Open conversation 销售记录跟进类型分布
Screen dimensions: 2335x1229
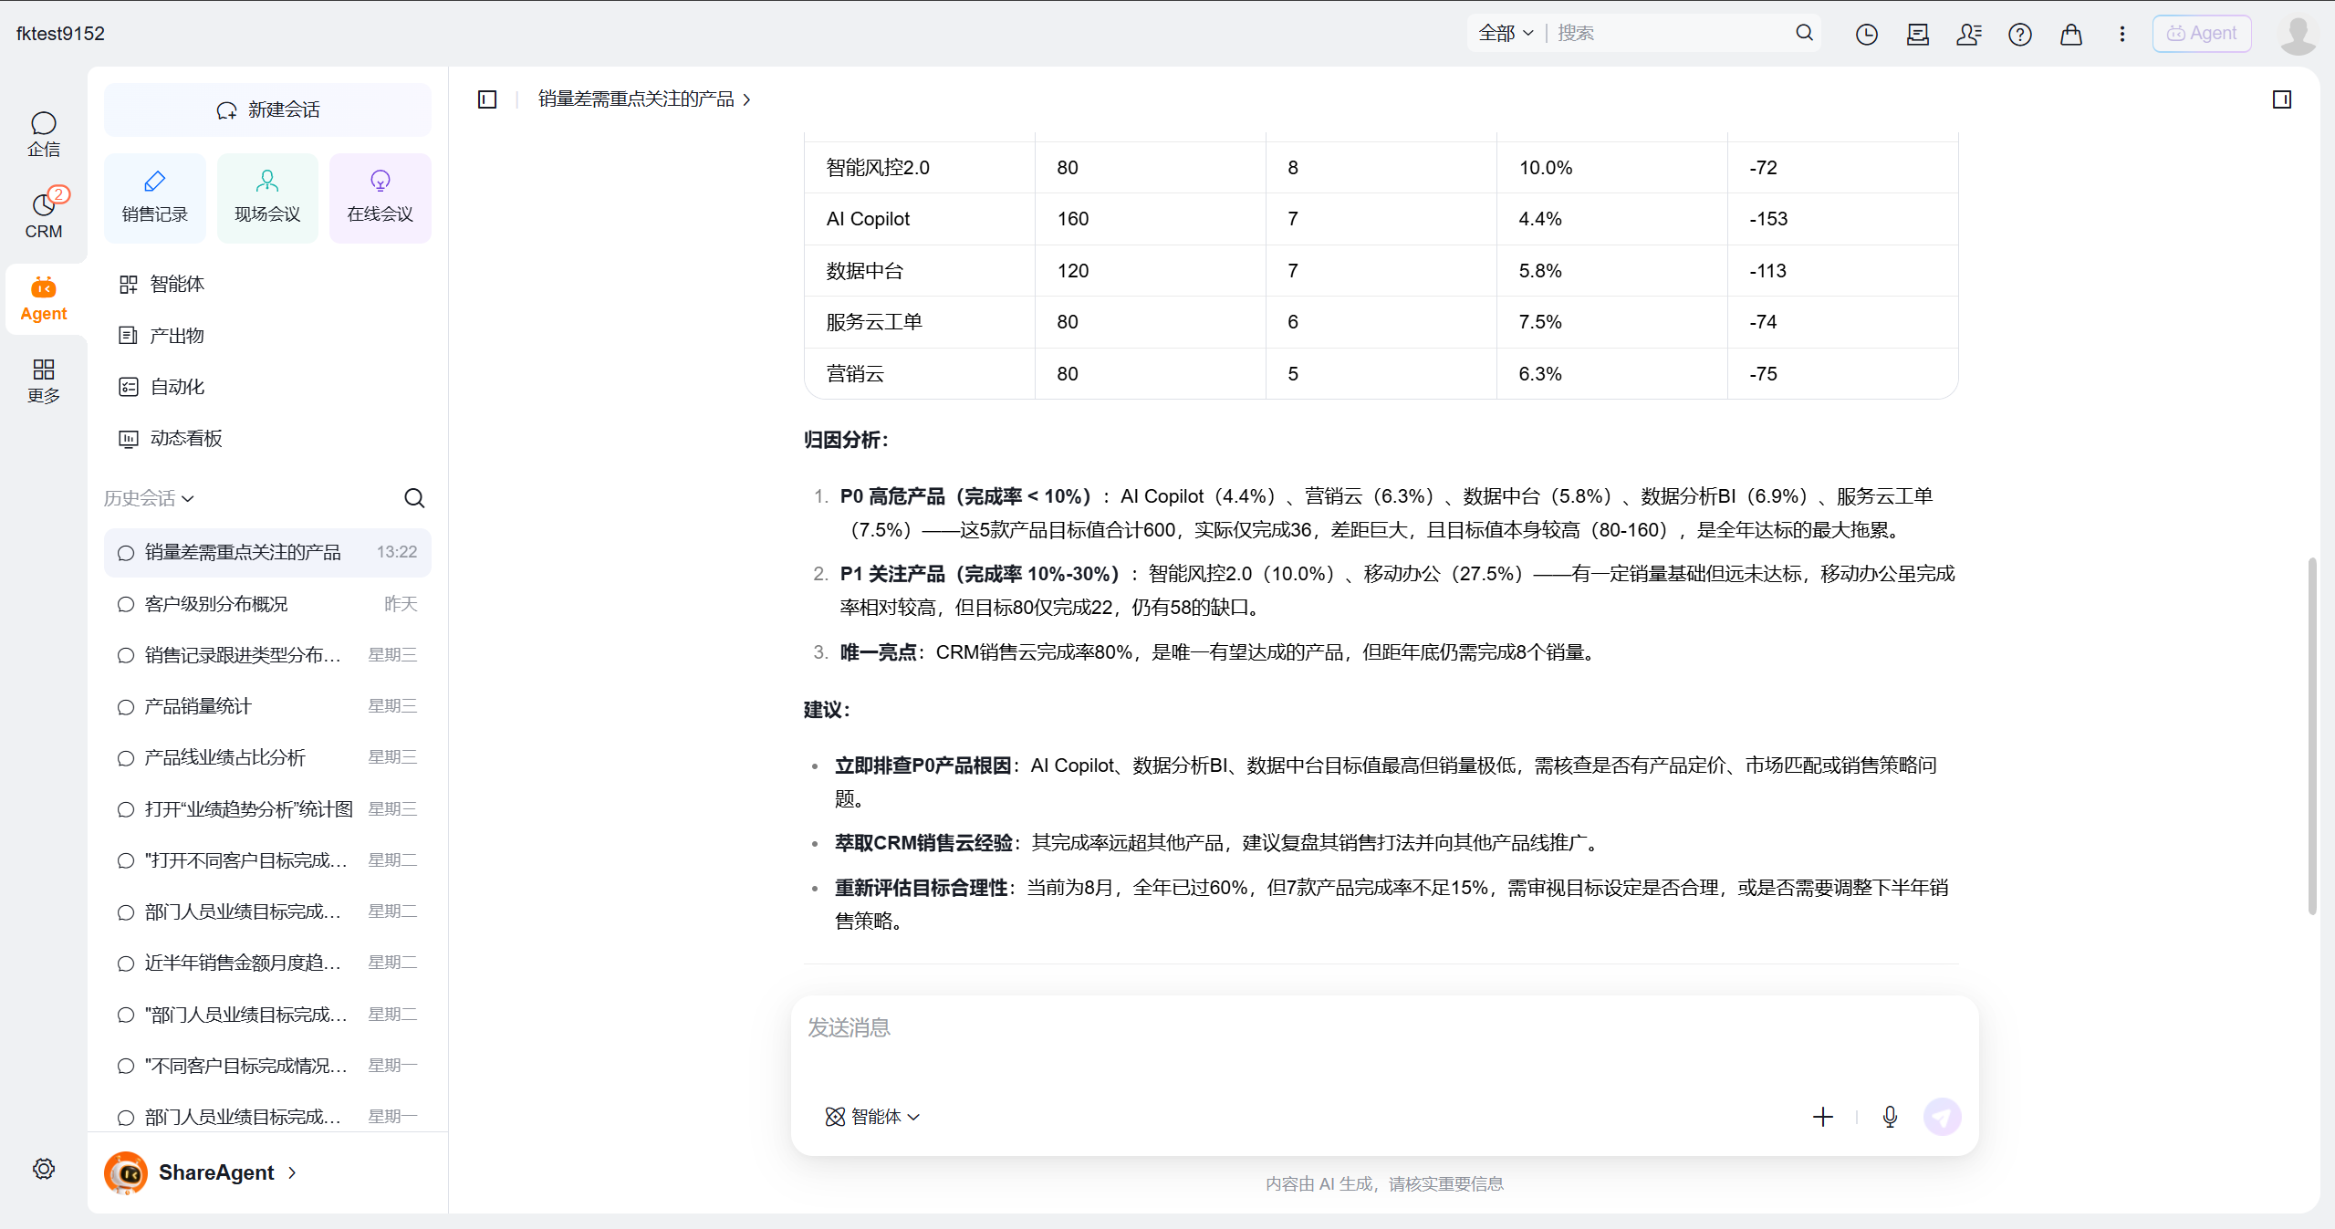click(267, 655)
